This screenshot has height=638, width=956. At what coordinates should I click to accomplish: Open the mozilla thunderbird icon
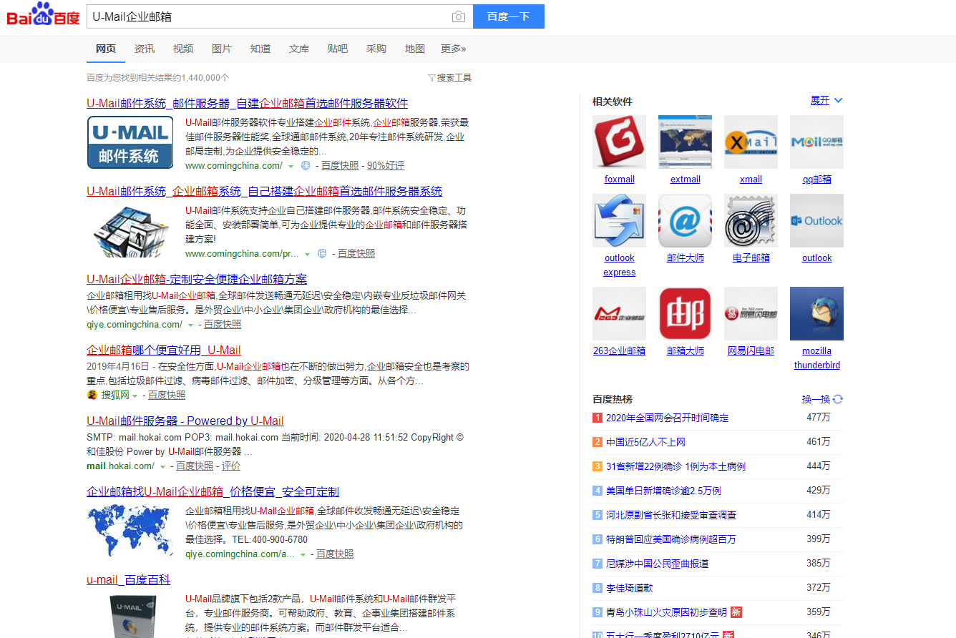(x=816, y=313)
